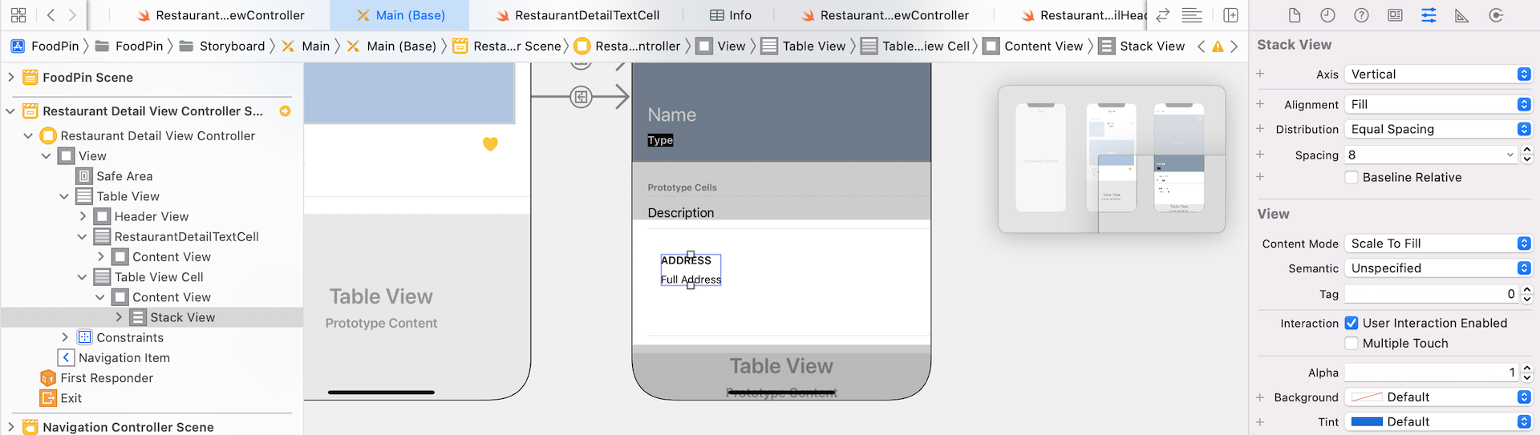Click the Alpha value field
The image size is (1540, 435).
point(1431,373)
